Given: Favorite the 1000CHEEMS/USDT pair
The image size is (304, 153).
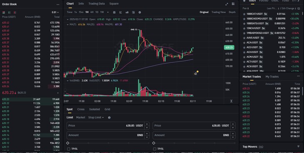Looking at the screenshot, I should coord(244,19).
